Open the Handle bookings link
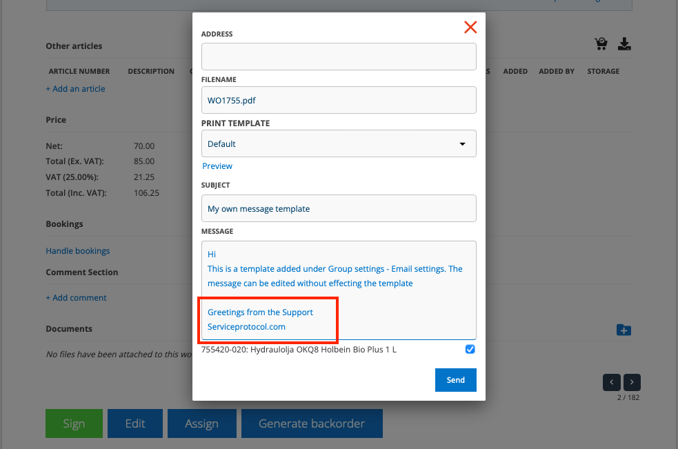678x449 pixels. (x=78, y=251)
